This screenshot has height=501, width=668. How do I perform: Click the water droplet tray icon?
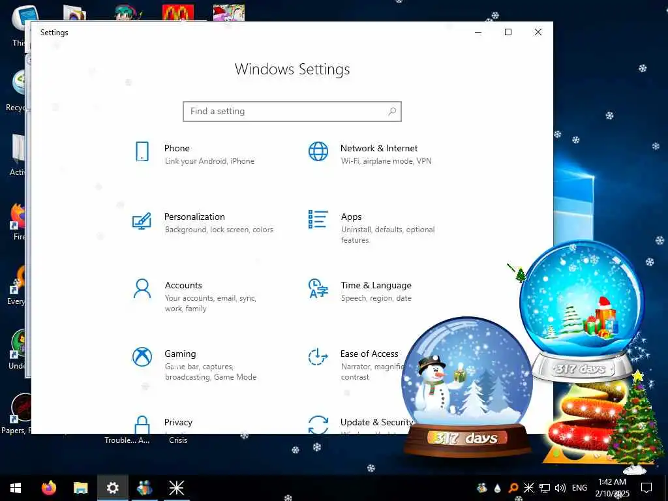pos(498,488)
